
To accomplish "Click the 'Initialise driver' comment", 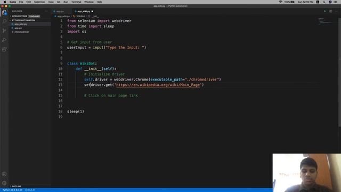I will tap(104, 74).
